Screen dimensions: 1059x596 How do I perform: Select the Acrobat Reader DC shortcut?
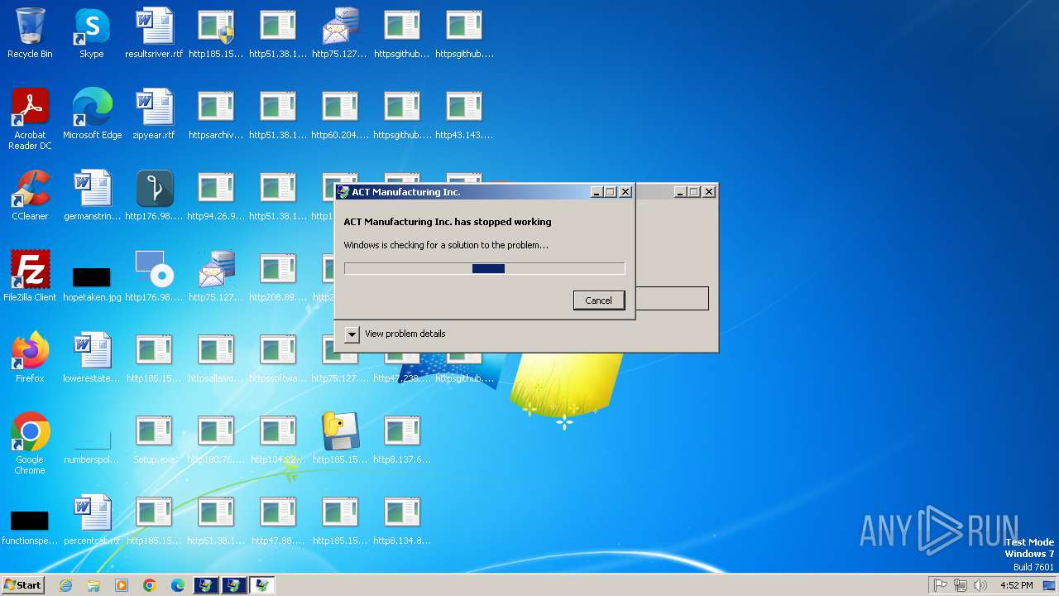(x=30, y=120)
